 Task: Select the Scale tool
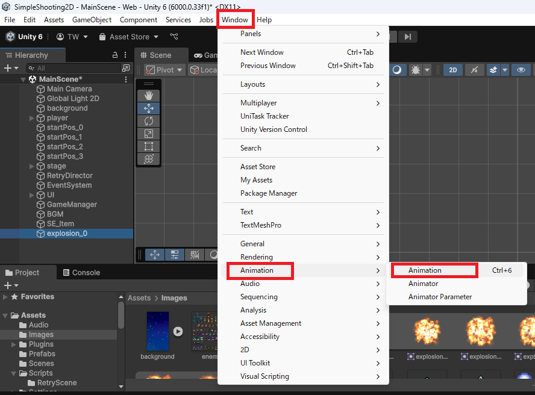148,134
